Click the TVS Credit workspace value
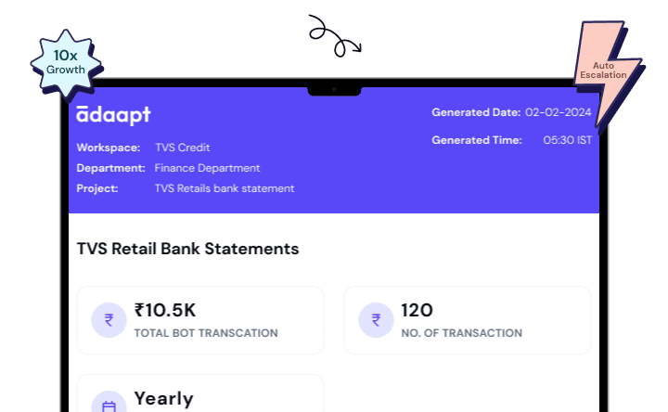Screen dimensions: 668x412 click(x=183, y=148)
